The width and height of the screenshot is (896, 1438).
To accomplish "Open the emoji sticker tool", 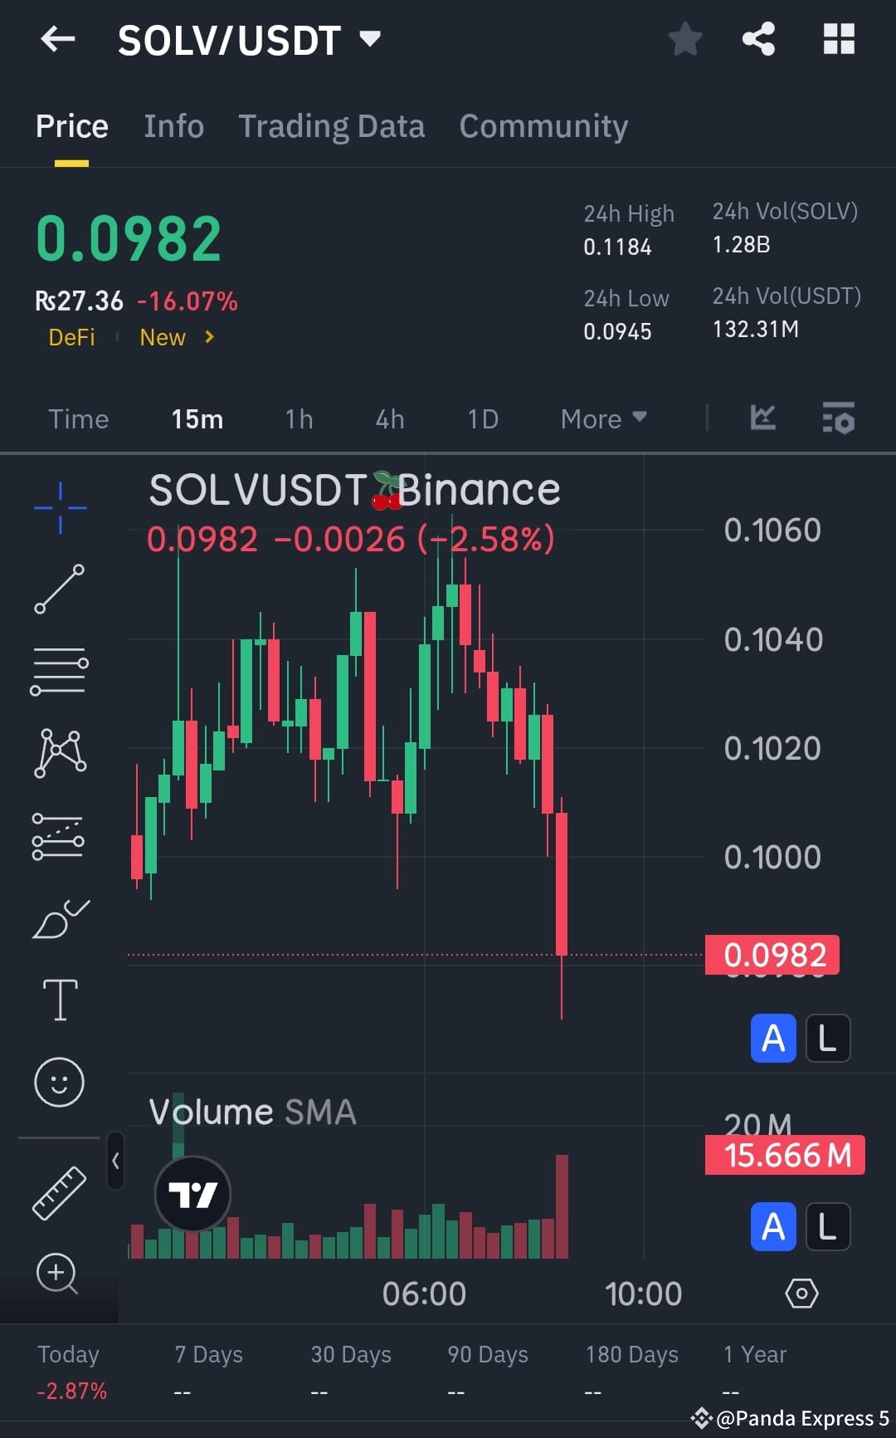I will click(59, 1083).
